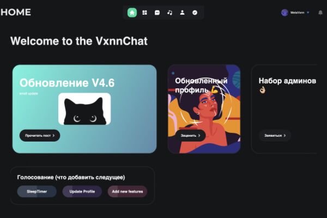
Task: Open the Home icon in navigation bar
Action: (x=132, y=13)
